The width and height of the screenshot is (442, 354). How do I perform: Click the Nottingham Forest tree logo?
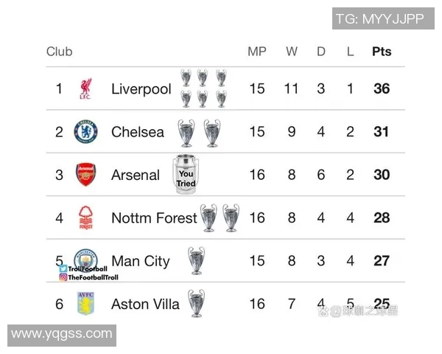point(85,218)
